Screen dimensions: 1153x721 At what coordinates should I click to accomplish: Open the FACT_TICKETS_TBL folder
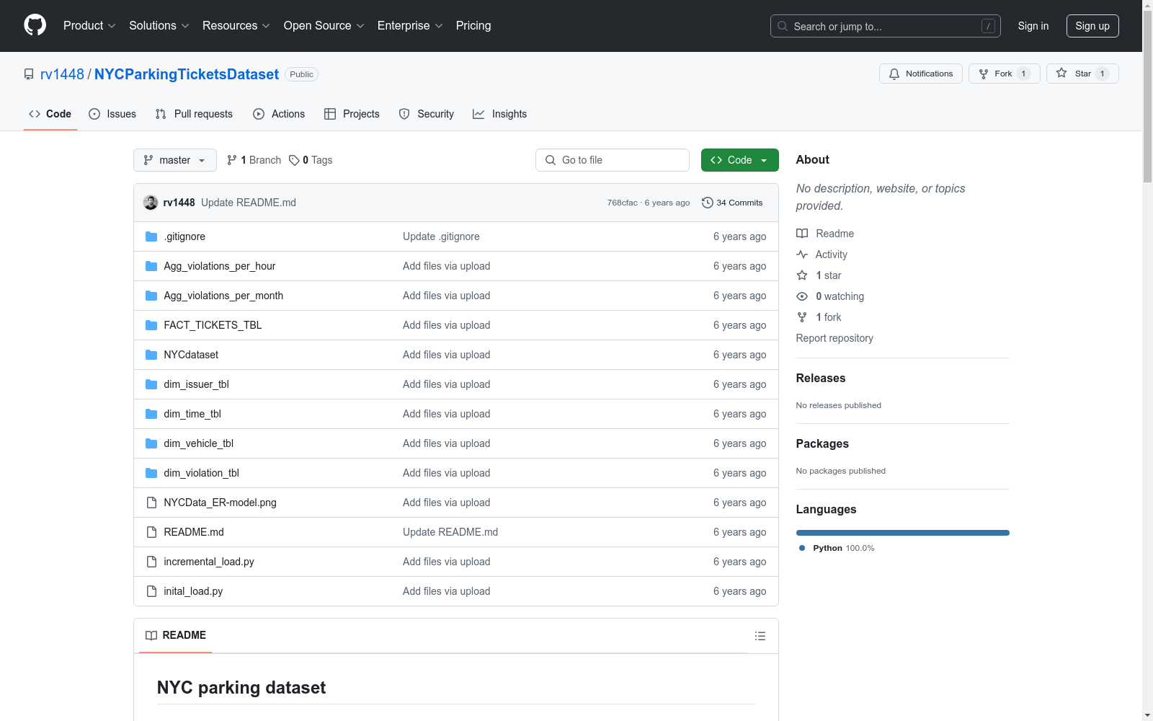[213, 325]
